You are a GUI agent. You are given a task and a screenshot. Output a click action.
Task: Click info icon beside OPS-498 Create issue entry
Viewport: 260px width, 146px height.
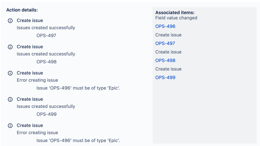pos(10,47)
